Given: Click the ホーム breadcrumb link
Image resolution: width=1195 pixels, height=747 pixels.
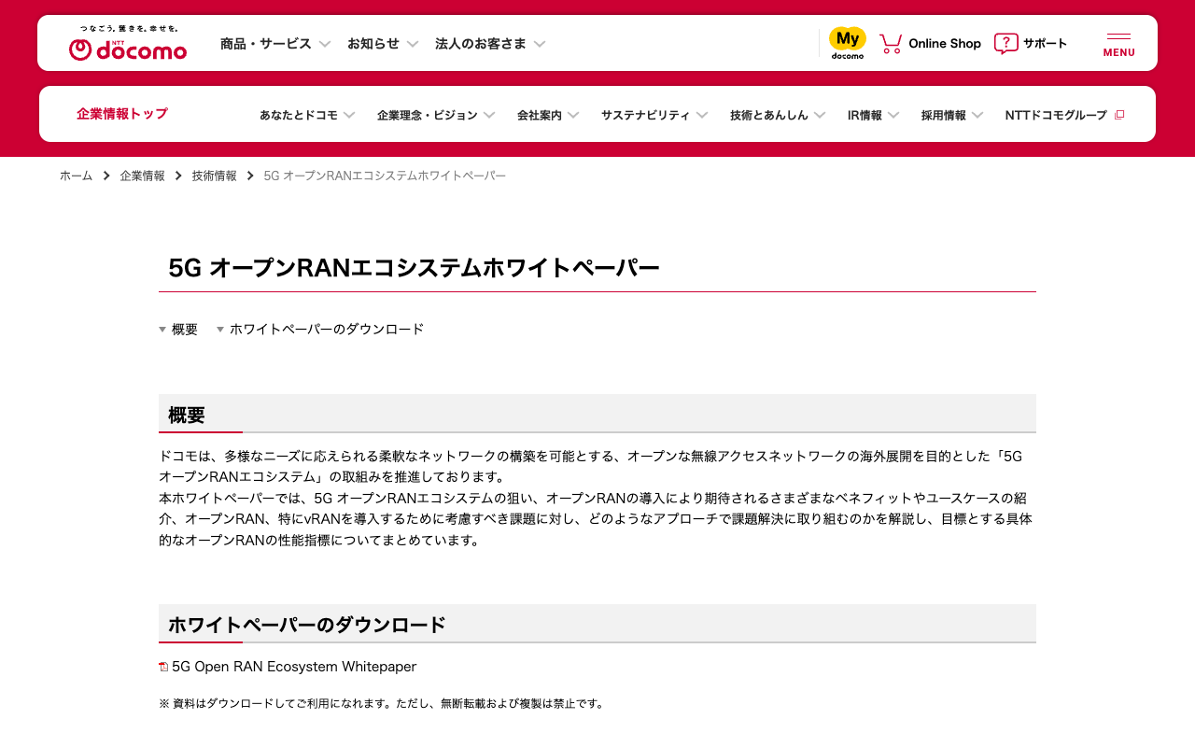Looking at the screenshot, I should [x=77, y=176].
